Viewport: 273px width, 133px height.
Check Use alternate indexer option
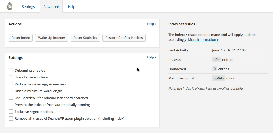(11, 77)
